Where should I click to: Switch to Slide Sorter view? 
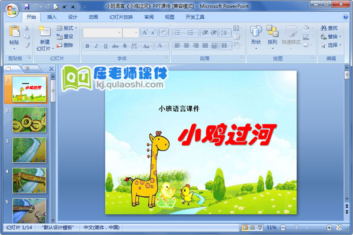click(252, 228)
